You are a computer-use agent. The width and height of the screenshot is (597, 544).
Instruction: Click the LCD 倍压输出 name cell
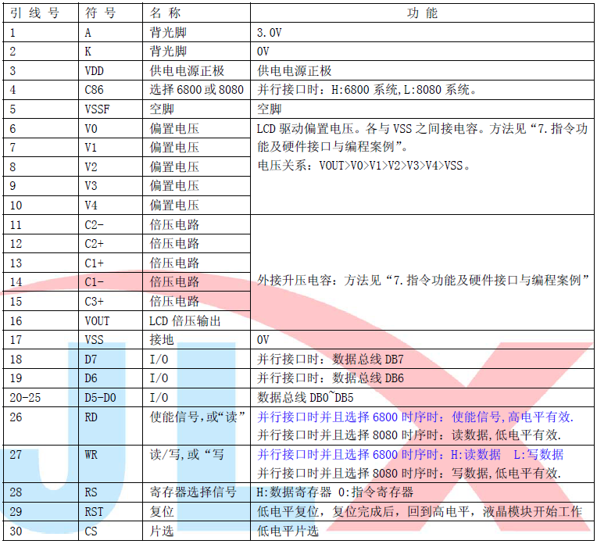tap(184, 320)
